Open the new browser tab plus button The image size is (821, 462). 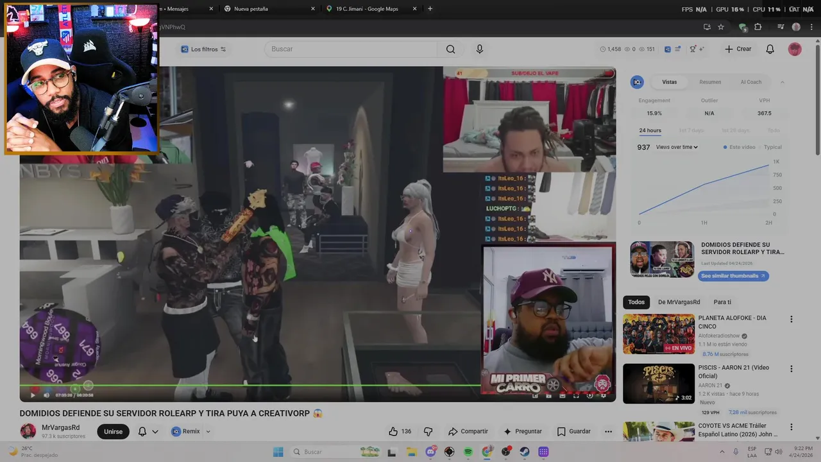click(430, 9)
